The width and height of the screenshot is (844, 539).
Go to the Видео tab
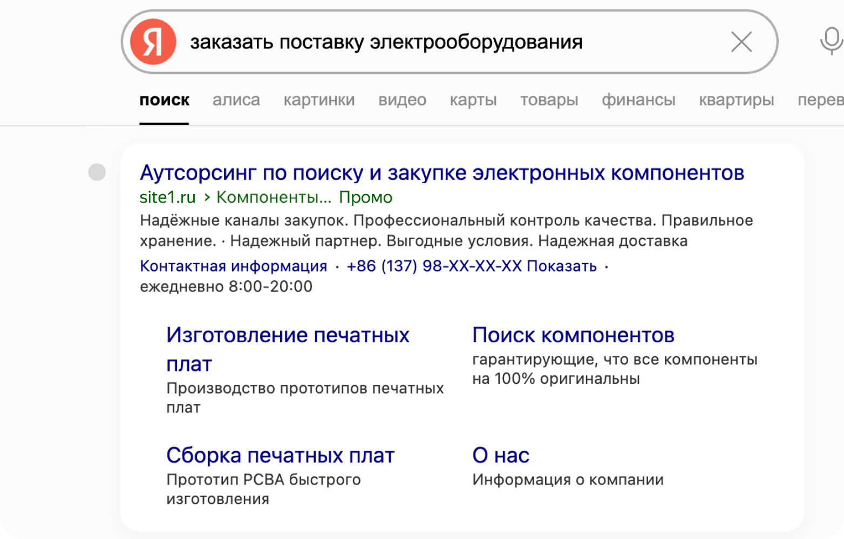(402, 100)
